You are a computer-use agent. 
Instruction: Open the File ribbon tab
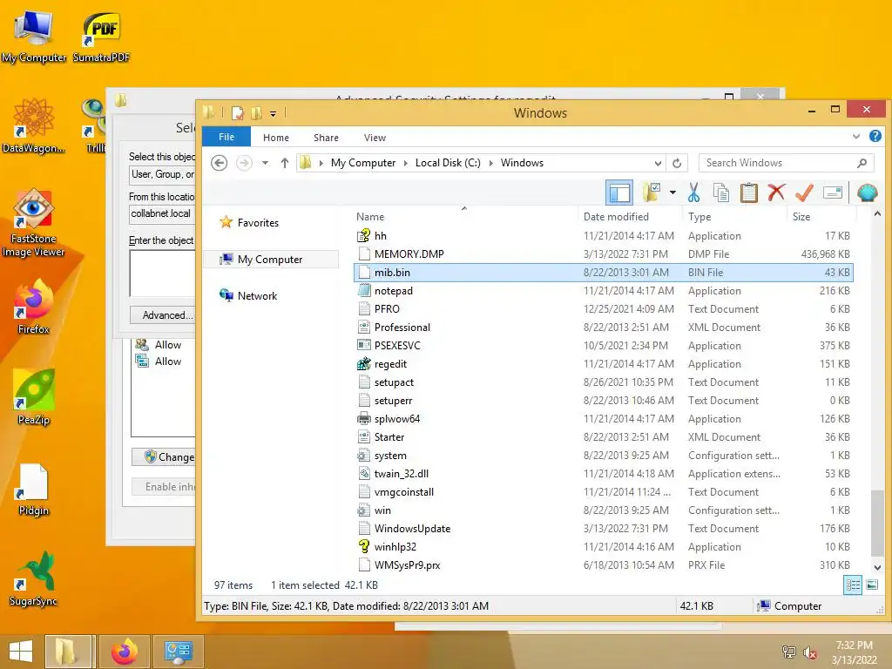point(226,137)
